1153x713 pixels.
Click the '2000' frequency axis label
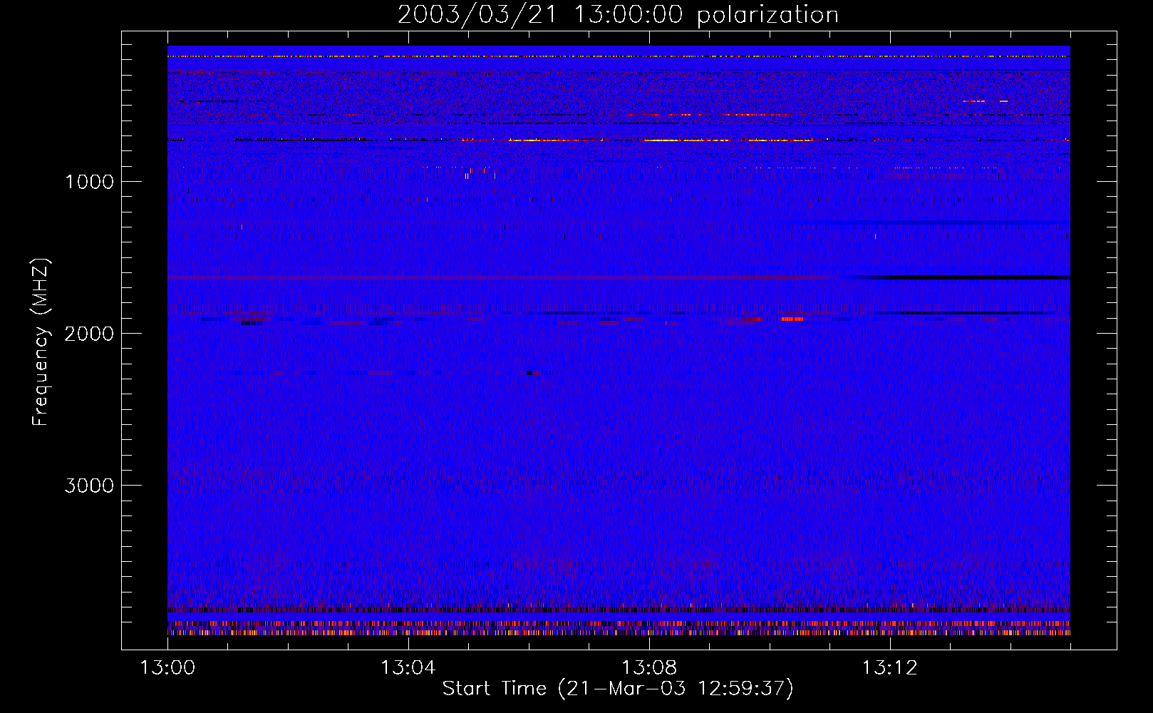[89, 334]
